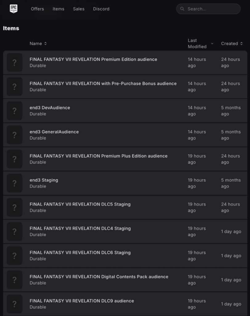This screenshot has height=316, width=250.
Task: Click the question-mark thumbnail for Premium Edition audience
Action: tap(14, 62)
